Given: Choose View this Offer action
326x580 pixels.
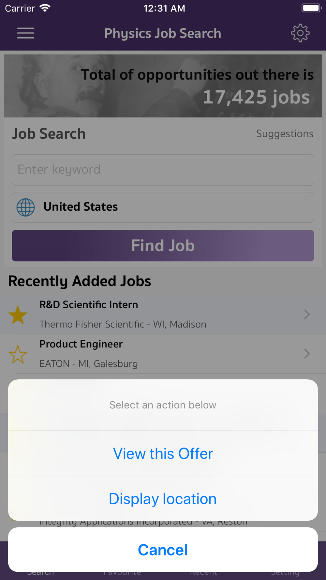Looking at the screenshot, I should coord(163,453).
